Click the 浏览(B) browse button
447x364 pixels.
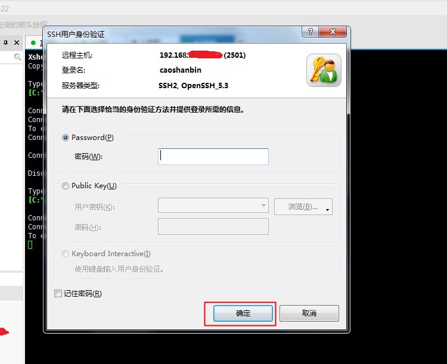(303, 207)
